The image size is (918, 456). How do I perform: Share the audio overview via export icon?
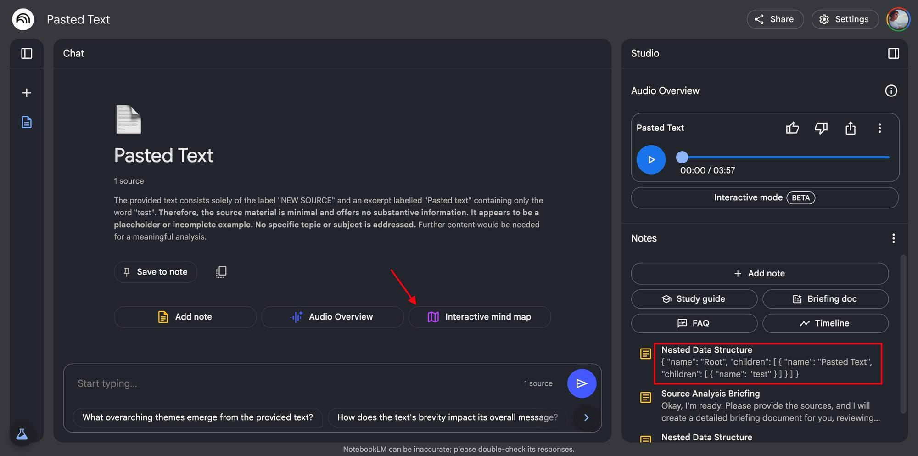point(851,128)
